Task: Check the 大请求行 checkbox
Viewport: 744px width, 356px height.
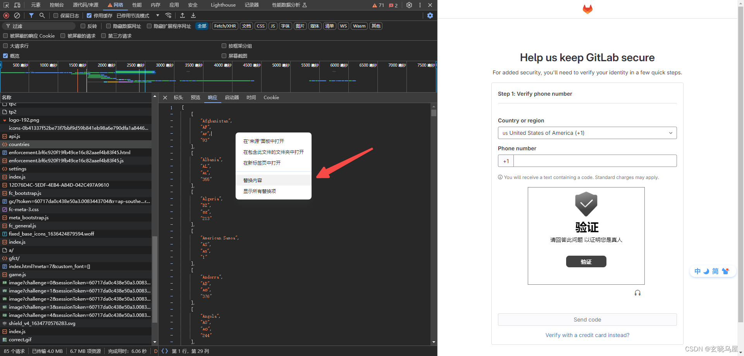Action: tap(5, 46)
